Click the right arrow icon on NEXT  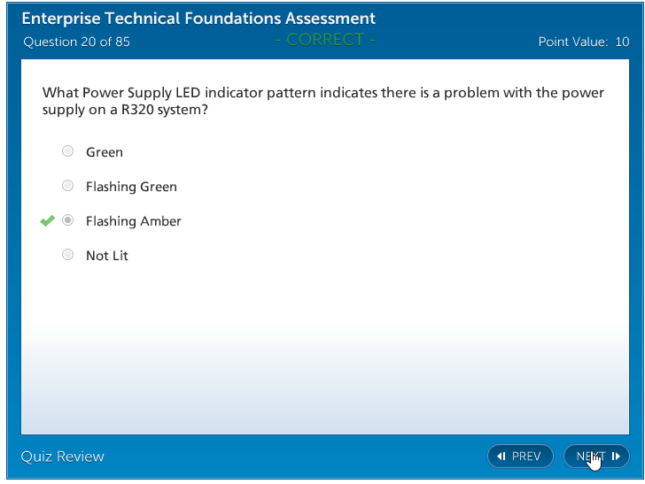coord(616,457)
